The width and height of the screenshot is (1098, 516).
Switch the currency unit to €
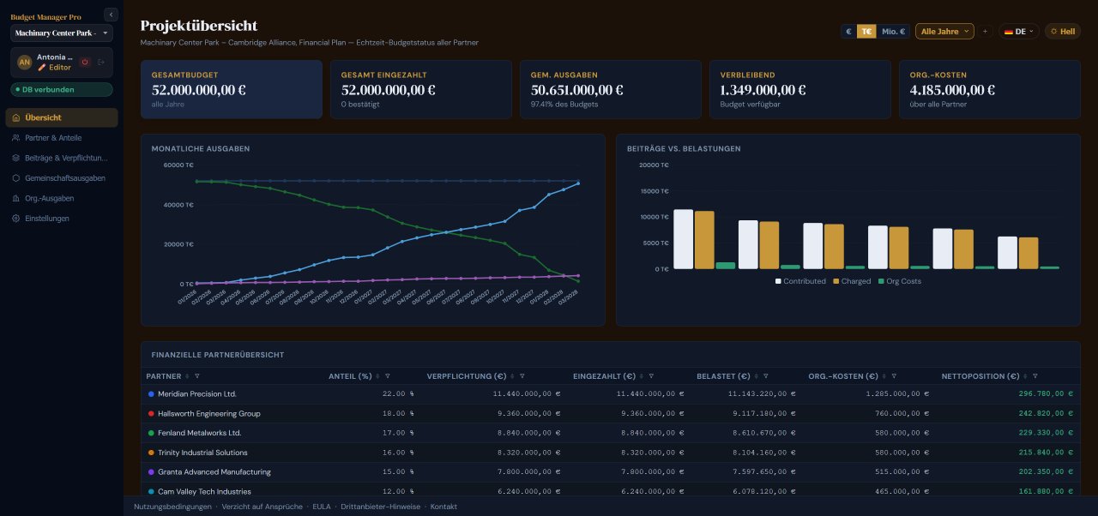click(848, 31)
